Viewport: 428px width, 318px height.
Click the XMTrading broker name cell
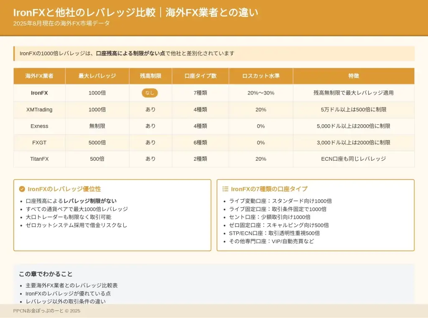pyautogui.click(x=39, y=110)
